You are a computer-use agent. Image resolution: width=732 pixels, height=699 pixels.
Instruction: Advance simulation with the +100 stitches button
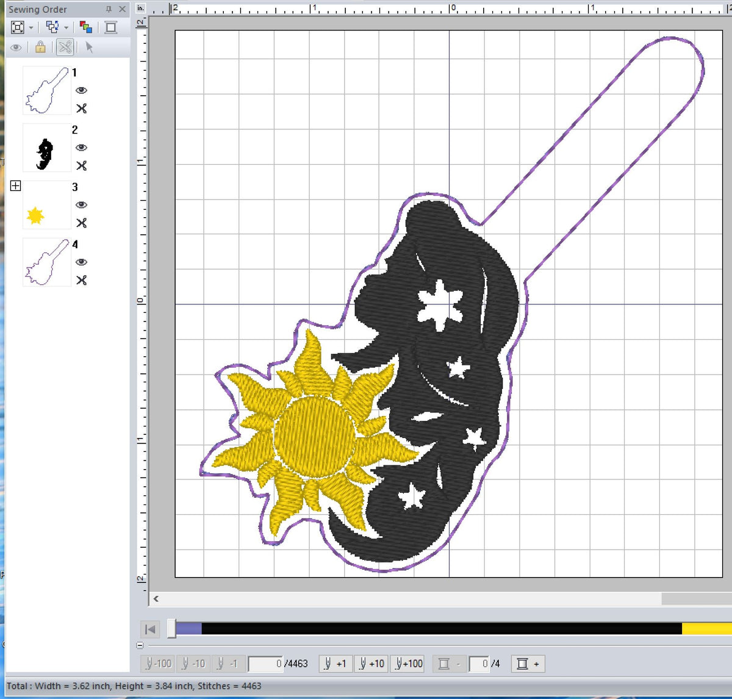click(x=407, y=663)
